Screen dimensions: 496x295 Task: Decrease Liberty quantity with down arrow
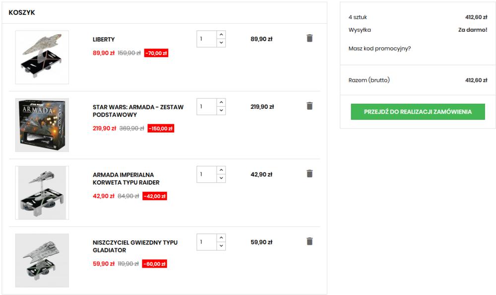221,43
